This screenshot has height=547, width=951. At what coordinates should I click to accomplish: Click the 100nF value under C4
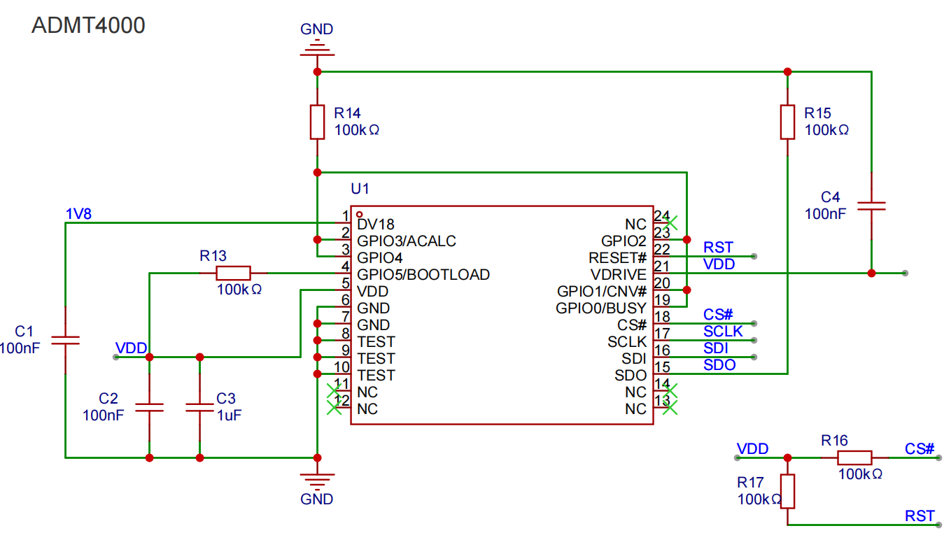tap(826, 213)
